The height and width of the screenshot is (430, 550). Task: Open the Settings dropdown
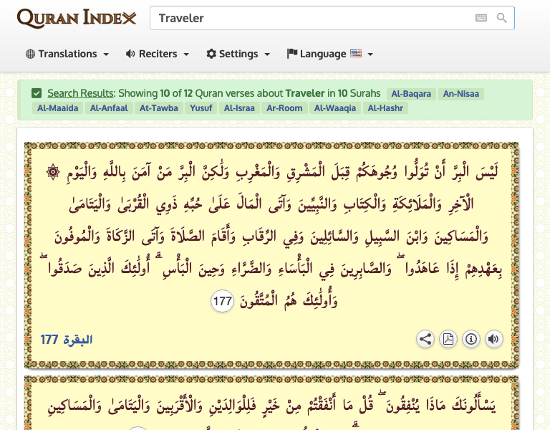(x=238, y=54)
